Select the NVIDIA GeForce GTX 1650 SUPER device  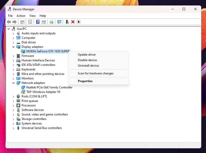pos(48,51)
